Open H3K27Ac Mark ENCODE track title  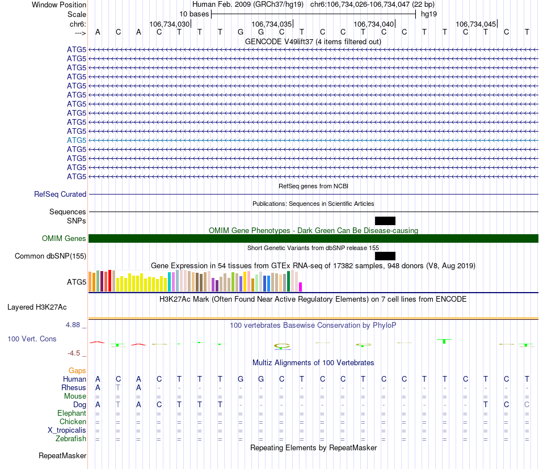click(x=313, y=299)
